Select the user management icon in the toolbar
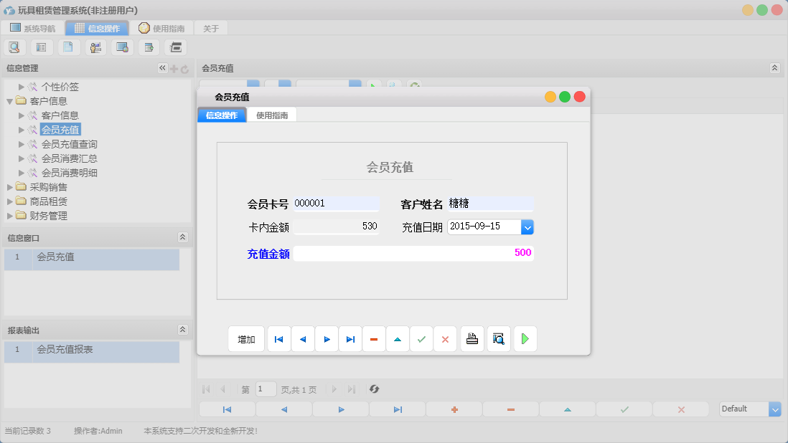The width and height of the screenshot is (788, 443). click(x=95, y=47)
